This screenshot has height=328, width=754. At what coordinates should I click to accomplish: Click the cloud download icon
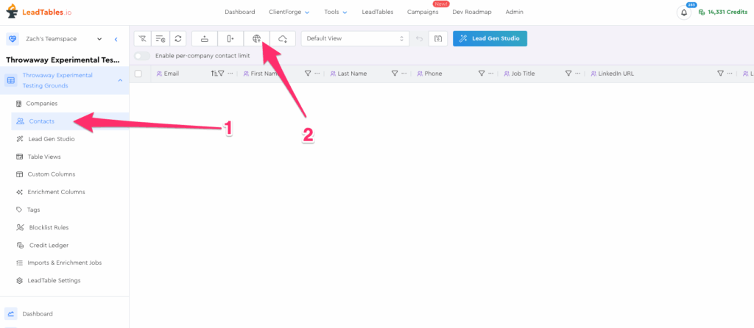283,38
